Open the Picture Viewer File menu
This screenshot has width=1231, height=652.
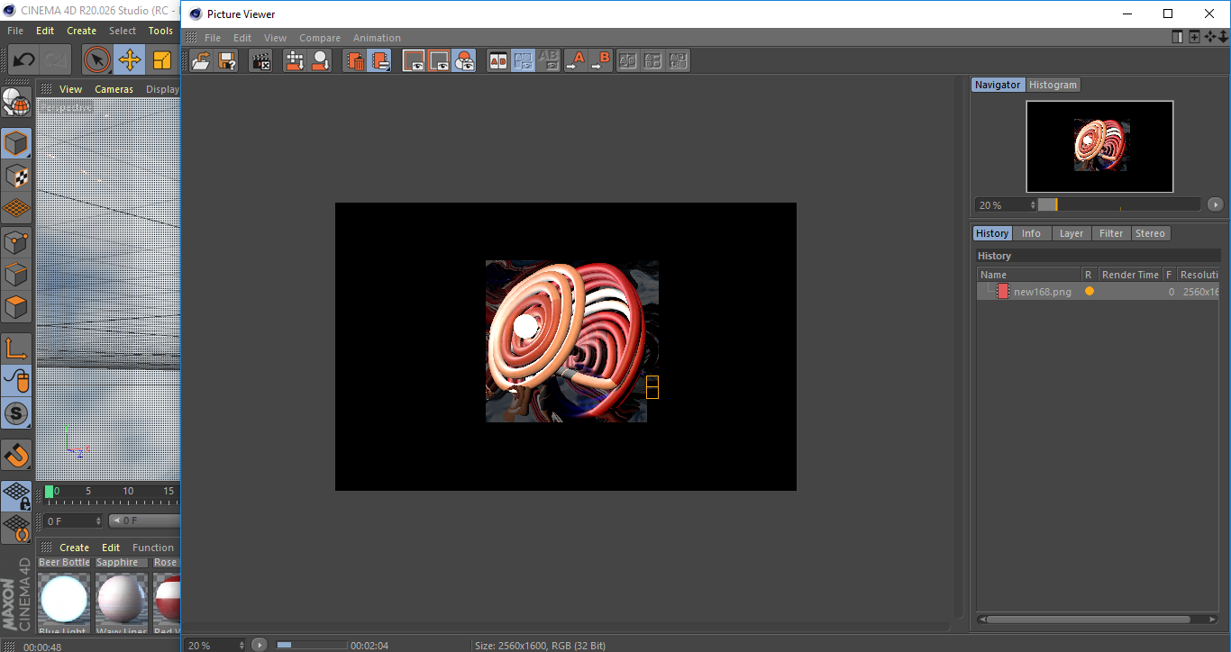[x=213, y=38]
